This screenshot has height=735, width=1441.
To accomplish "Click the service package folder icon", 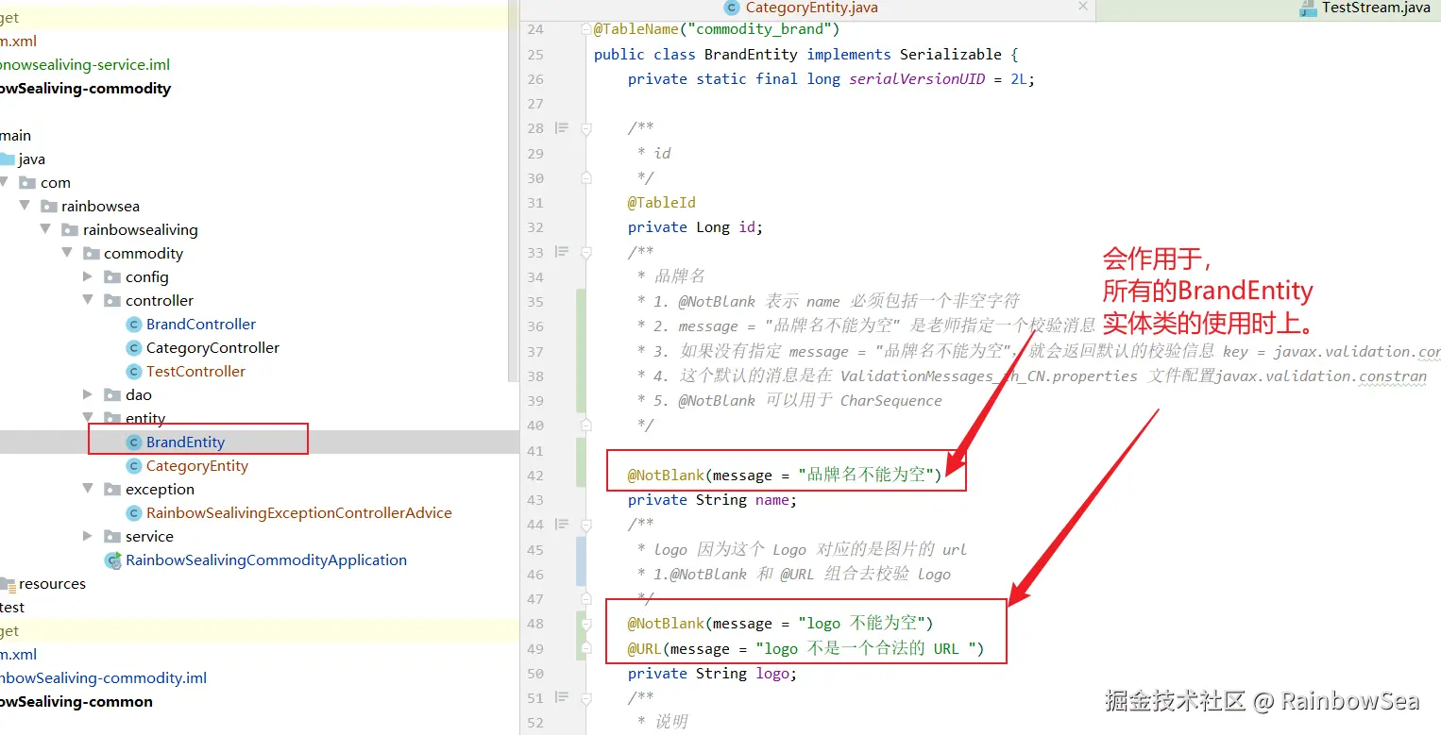I will [x=113, y=537].
